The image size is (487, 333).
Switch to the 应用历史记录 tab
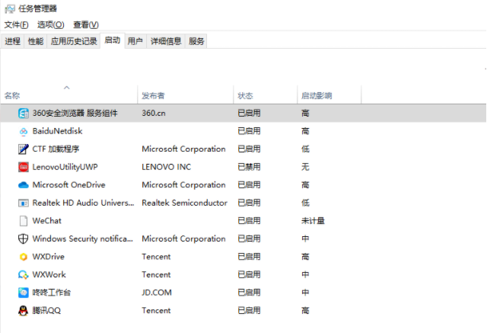(74, 41)
